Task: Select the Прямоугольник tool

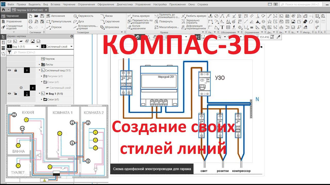Action: point(59,22)
